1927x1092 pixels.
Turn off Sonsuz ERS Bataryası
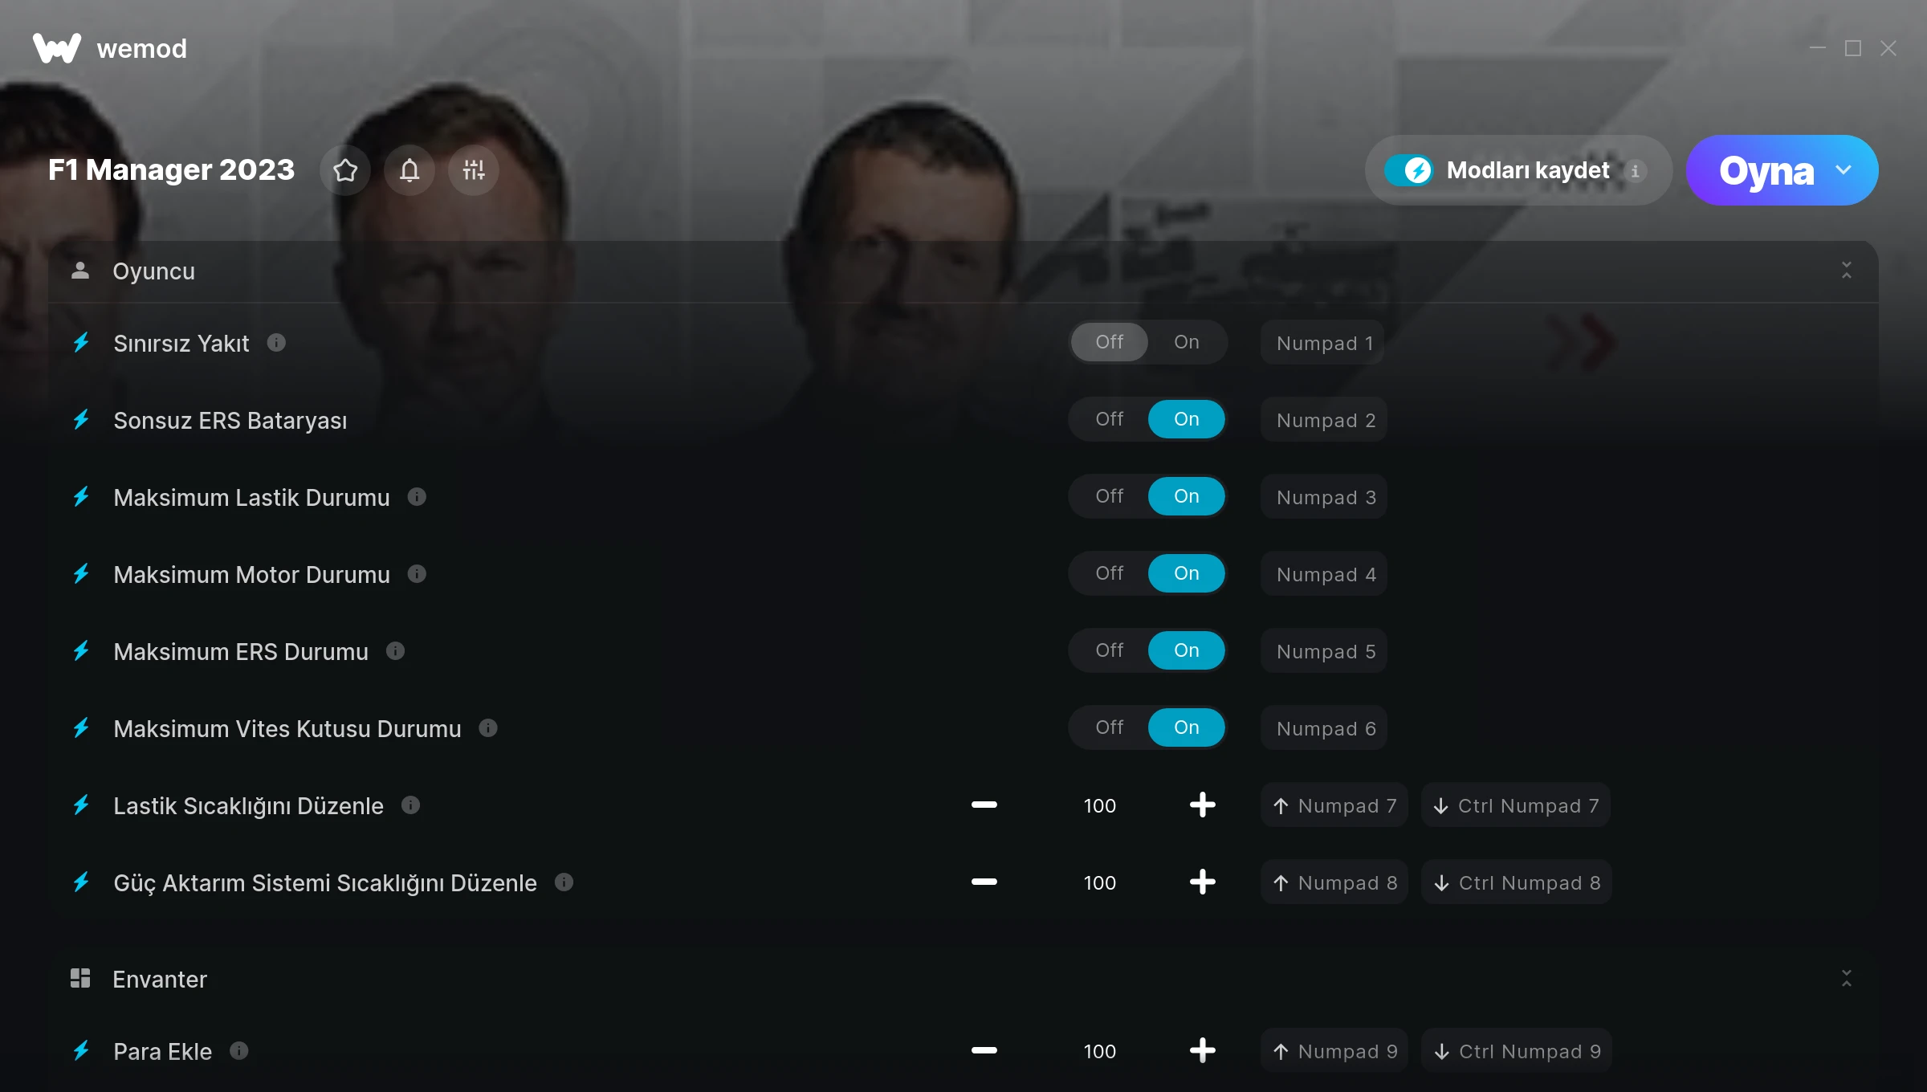tap(1110, 419)
